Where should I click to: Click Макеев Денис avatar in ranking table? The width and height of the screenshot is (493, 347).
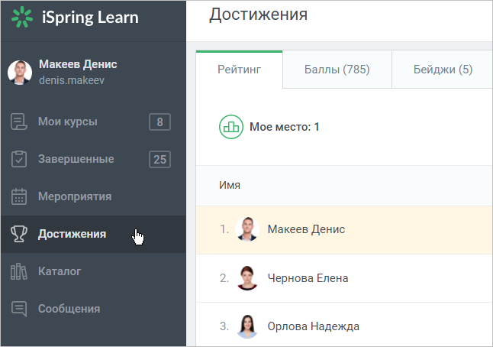click(247, 229)
